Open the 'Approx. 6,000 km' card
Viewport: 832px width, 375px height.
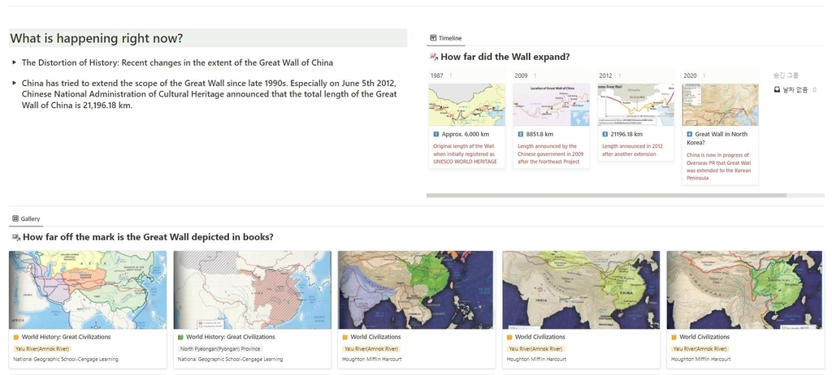click(466, 134)
